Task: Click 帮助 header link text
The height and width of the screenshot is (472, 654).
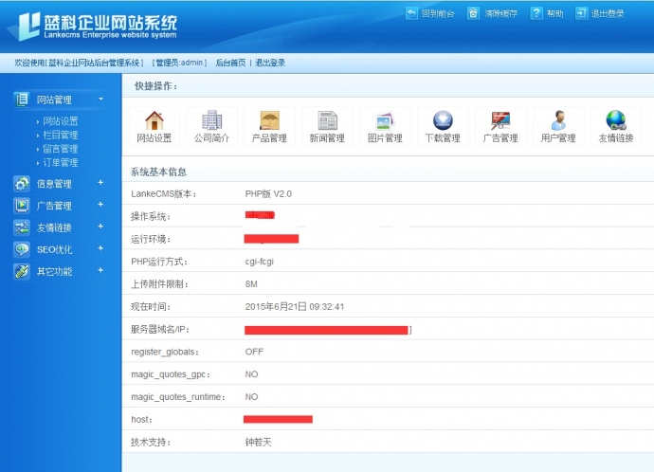Action: [555, 14]
